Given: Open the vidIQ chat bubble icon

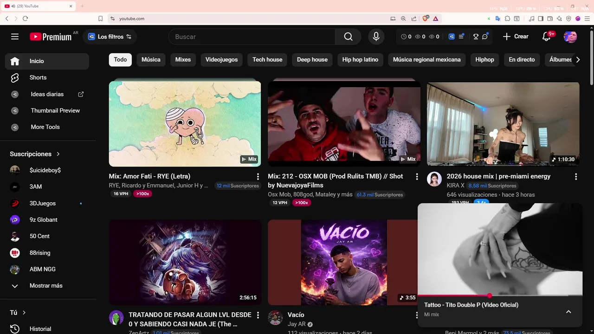Looking at the screenshot, I should [485, 37].
